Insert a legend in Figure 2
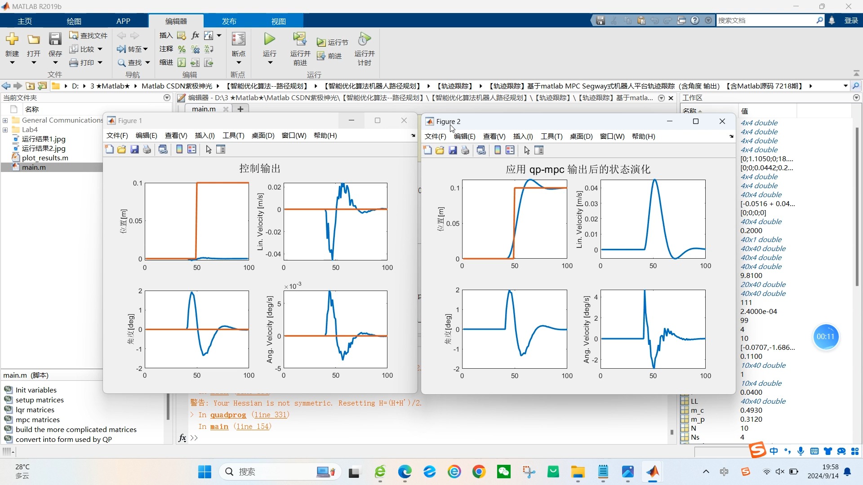 click(x=510, y=150)
